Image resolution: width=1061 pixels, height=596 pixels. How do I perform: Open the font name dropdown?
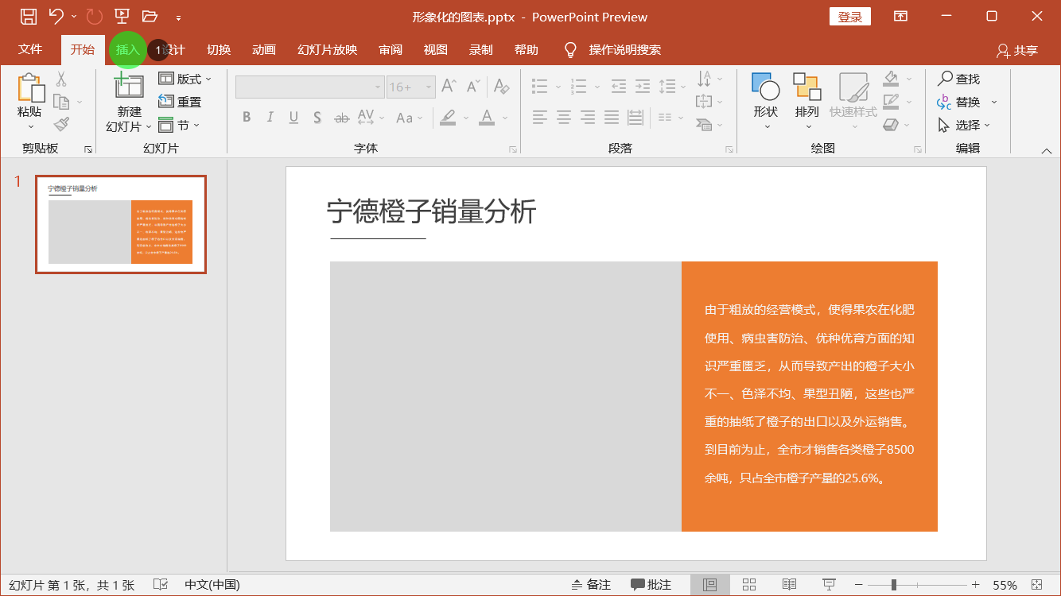point(378,87)
